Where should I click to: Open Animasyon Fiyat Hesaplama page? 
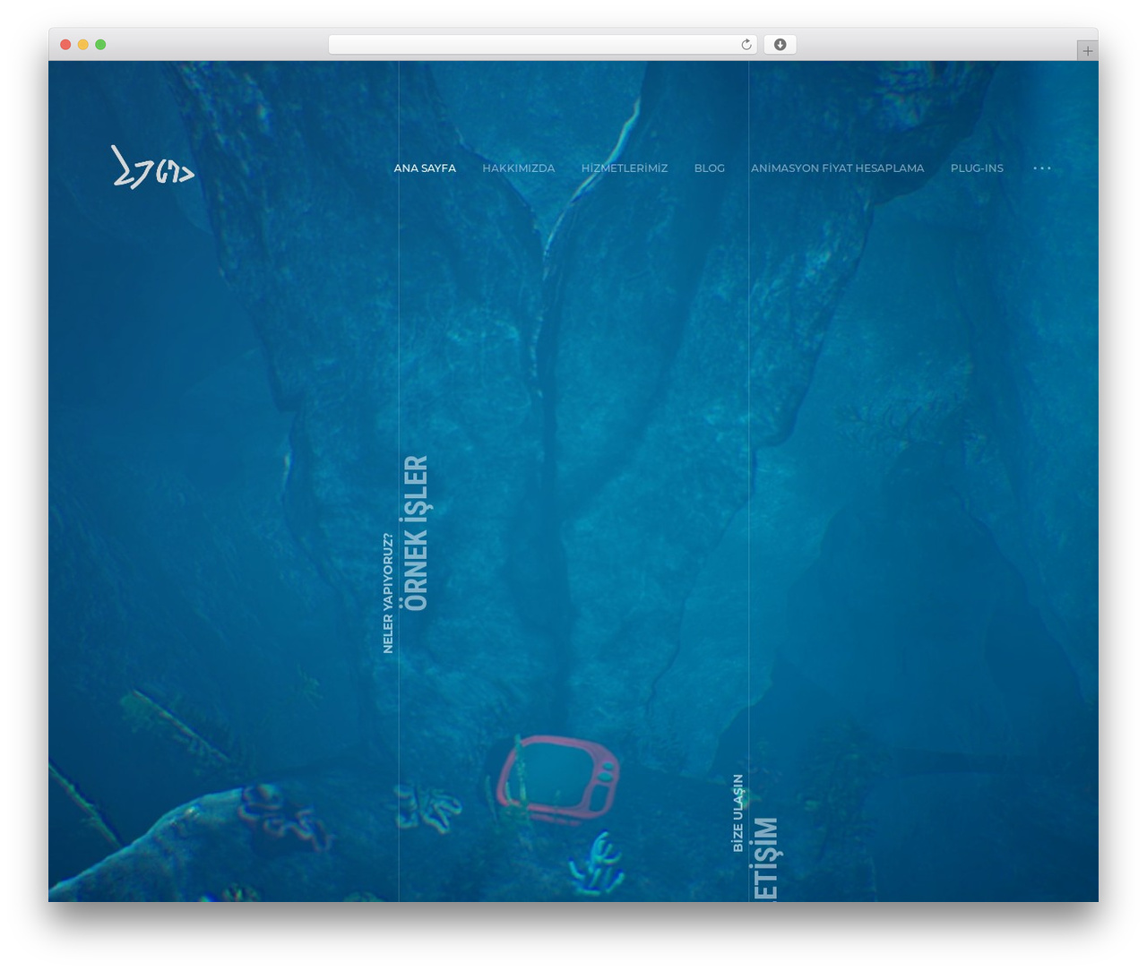tap(838, 168)
